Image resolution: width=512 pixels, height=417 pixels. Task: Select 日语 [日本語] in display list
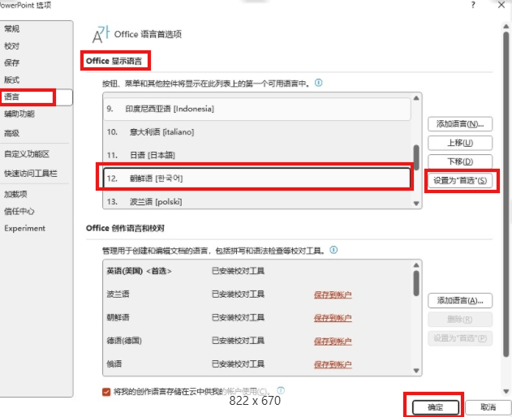pyautogui.click(x=257, y=155)
